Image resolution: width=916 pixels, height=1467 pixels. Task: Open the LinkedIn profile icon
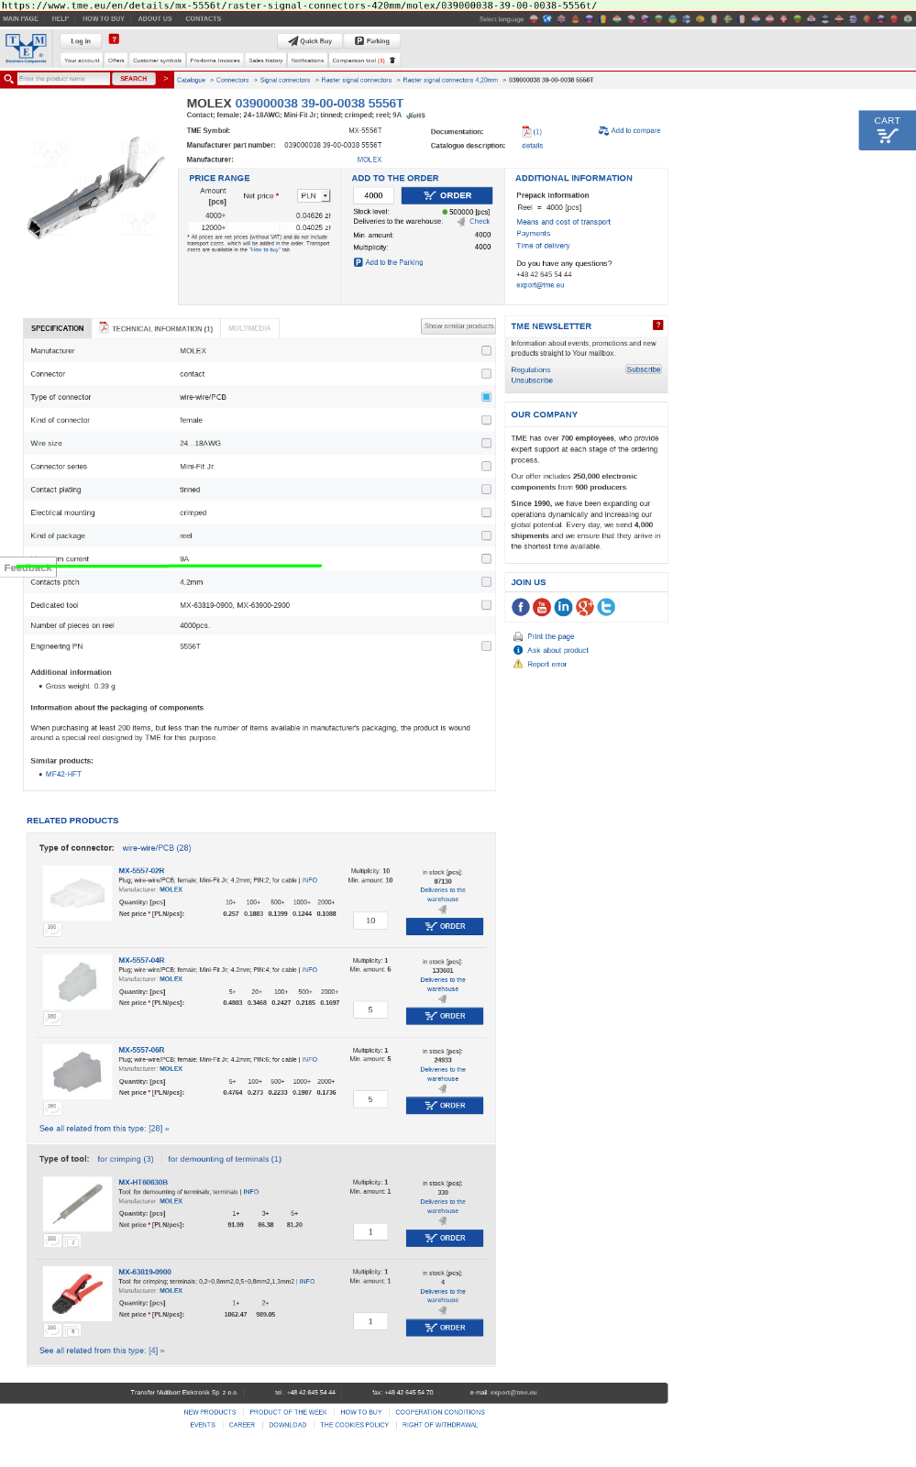click(x=563, y=607)
